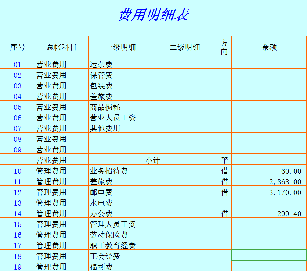Select the 借 cell beside 邮电费
The height and width of the screenshot is (271, 307).
(x=224, y=191)
